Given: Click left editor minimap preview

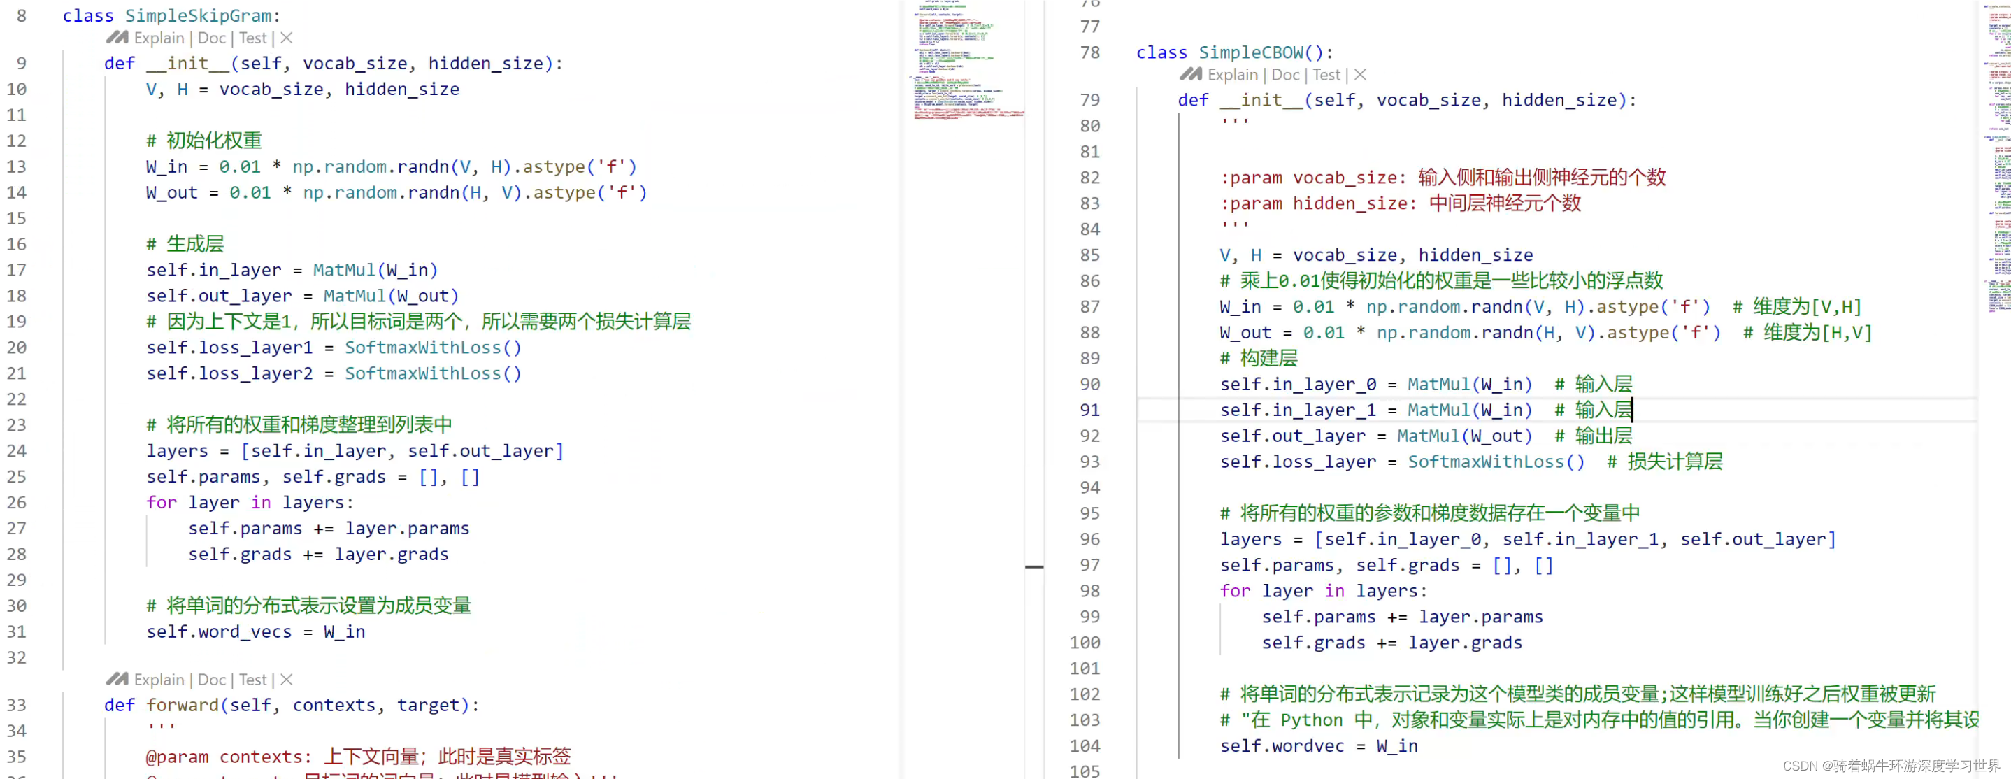Looking at the screenshot, I should tap(966, 60).
